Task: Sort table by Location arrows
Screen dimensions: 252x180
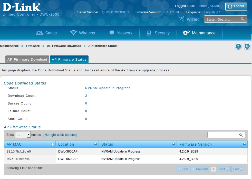Action: point(96,144)
